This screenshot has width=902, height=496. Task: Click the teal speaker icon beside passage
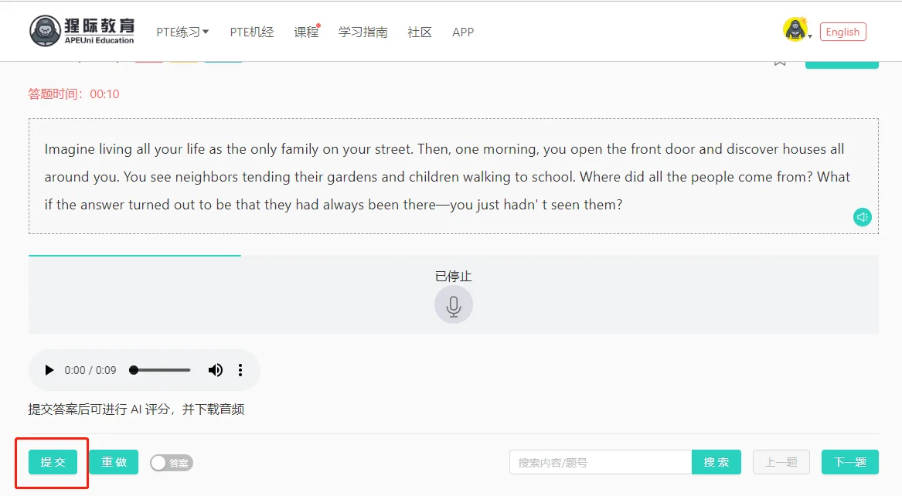coord(863,217)
